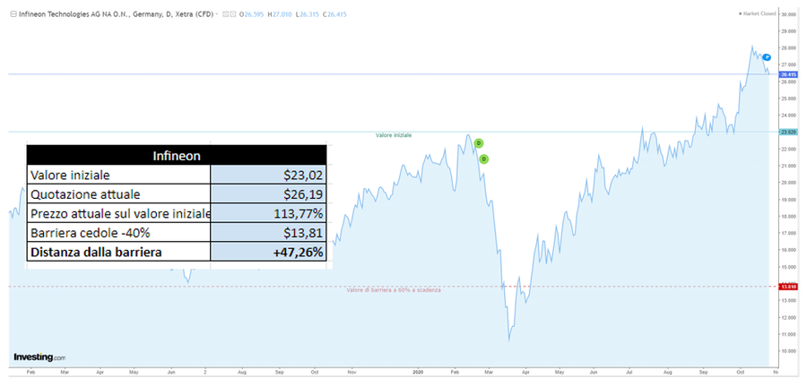Click the $23,02 cell in the table
The height and width of the screenshot is (386, 807).
[269, 175]
